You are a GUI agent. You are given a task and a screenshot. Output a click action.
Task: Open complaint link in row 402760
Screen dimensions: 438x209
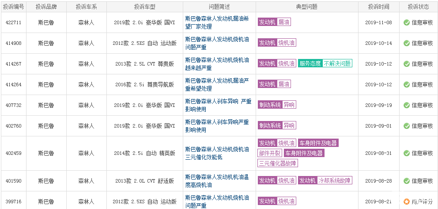[217, 126]
